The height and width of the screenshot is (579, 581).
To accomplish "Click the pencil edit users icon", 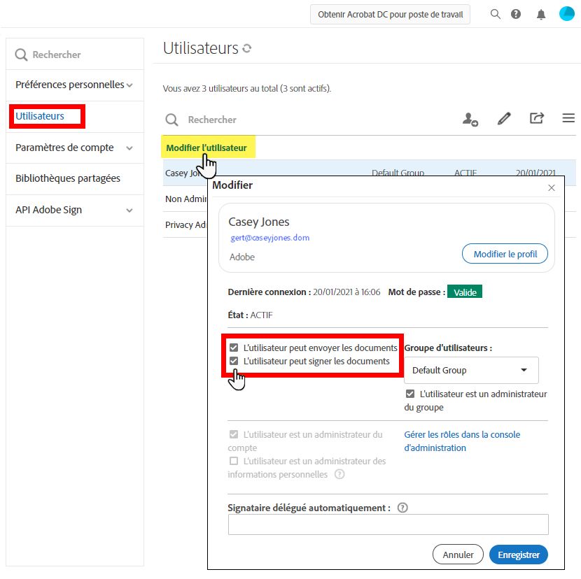I will tap(504, 118).
